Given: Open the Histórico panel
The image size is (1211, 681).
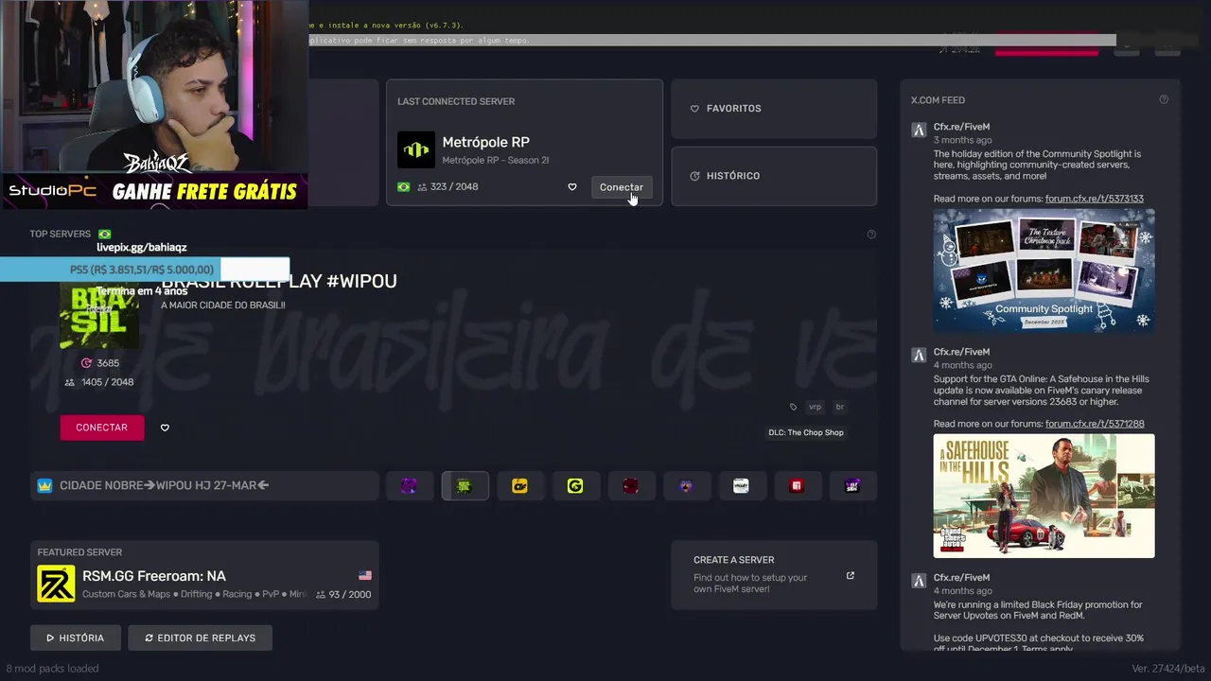Looking at the screenshot, I should click(774, 176).
